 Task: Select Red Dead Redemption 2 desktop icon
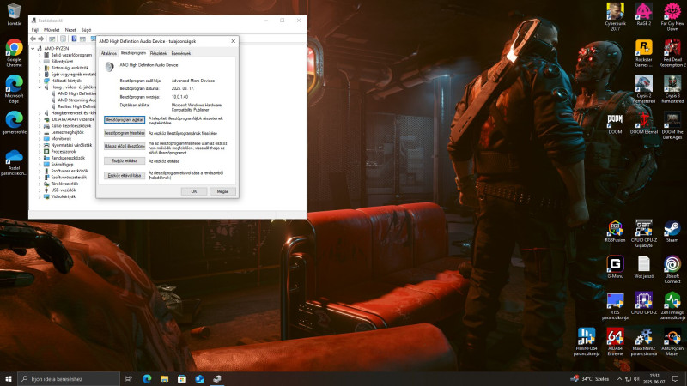672,53
